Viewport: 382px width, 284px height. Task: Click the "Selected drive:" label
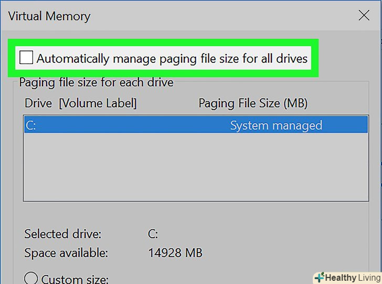coord(63,234)
